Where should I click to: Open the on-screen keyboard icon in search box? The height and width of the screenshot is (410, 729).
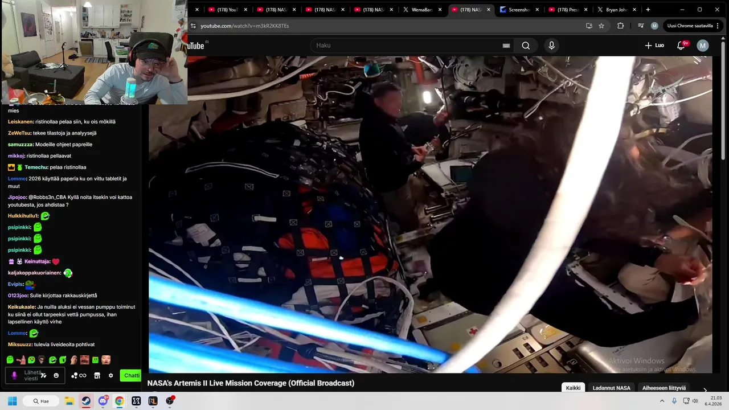coord(506,46)
